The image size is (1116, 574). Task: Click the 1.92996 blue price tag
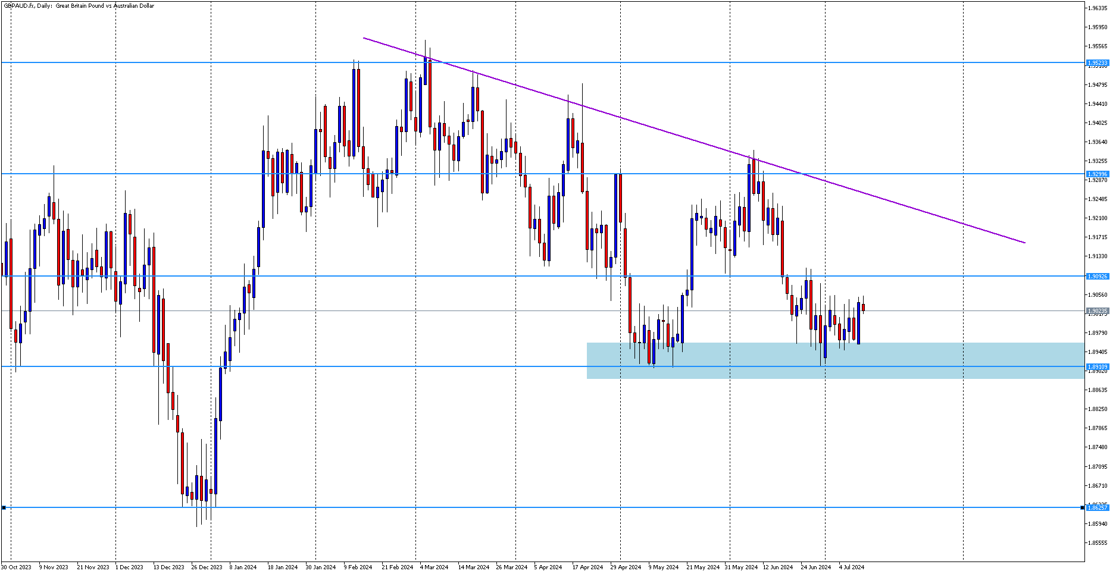point(1098,174)
